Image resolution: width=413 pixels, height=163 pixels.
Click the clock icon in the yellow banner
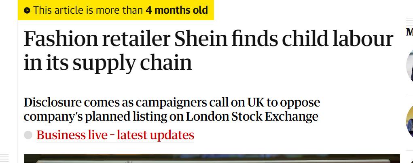click(x=27, y=10)
